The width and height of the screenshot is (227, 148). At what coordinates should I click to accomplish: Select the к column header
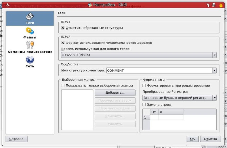click(x=171, y=112)
